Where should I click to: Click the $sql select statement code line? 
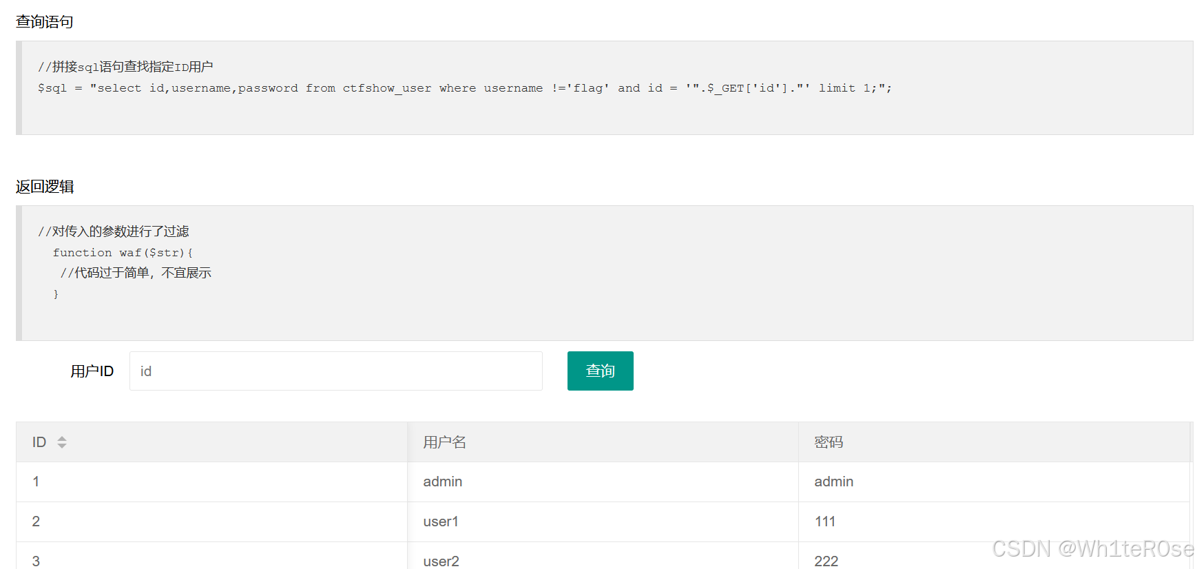point(465,88)
